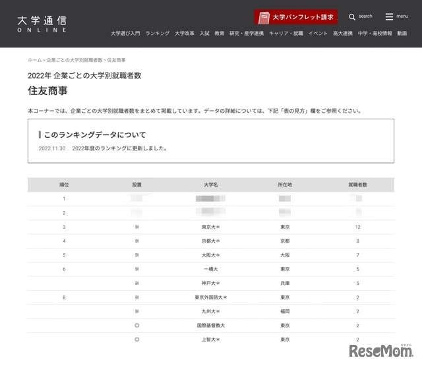
Task: Click the 兵庫 location cell
Action: [x=285, y=283]
